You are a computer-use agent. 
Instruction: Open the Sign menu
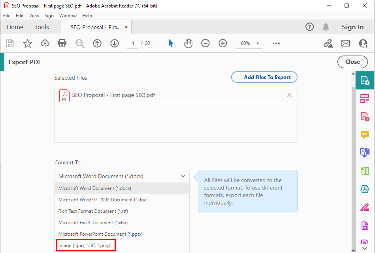(49, 16)
